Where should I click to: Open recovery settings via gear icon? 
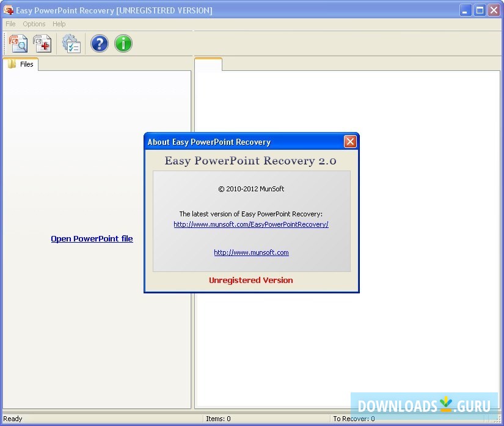click(71, 43)
